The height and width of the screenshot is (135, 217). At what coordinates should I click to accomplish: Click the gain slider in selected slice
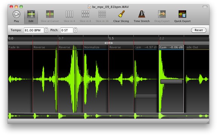click(x=171, y=81)
